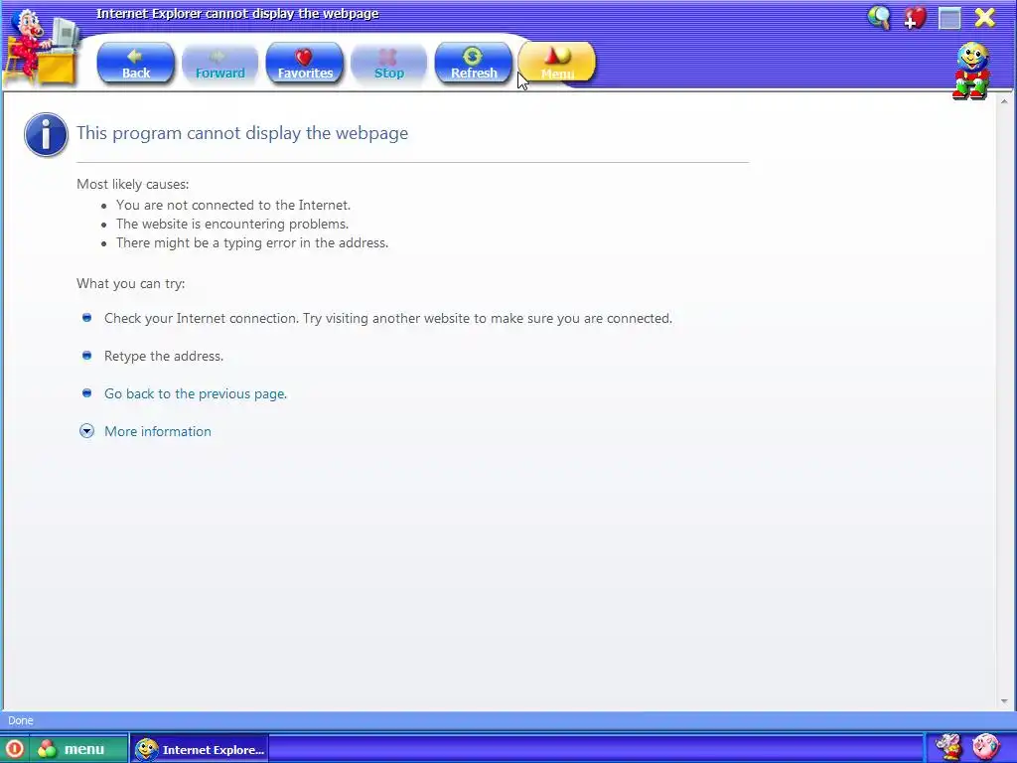The image size is (1017, 763).
Task: Click text The website is encountering problems
Action: (x=232, y=224)
